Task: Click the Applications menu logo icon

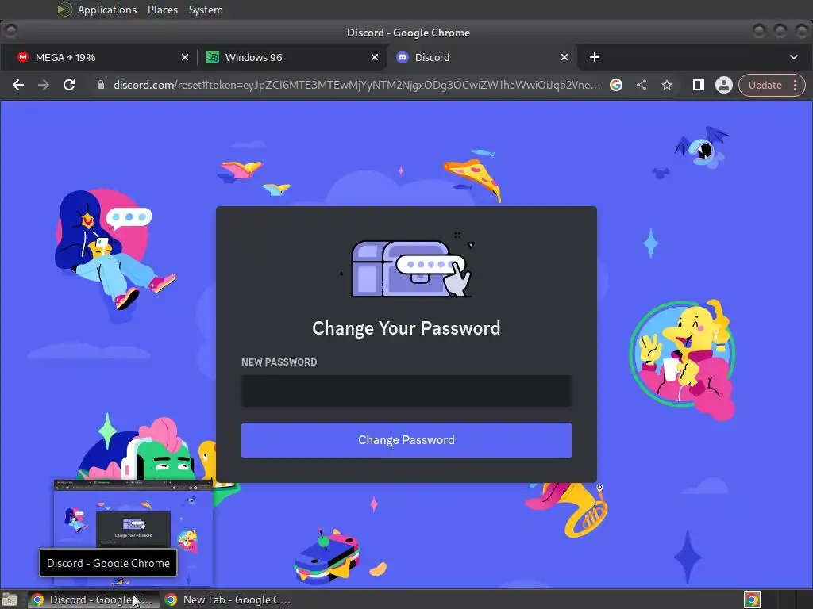Action: point(64,10)
